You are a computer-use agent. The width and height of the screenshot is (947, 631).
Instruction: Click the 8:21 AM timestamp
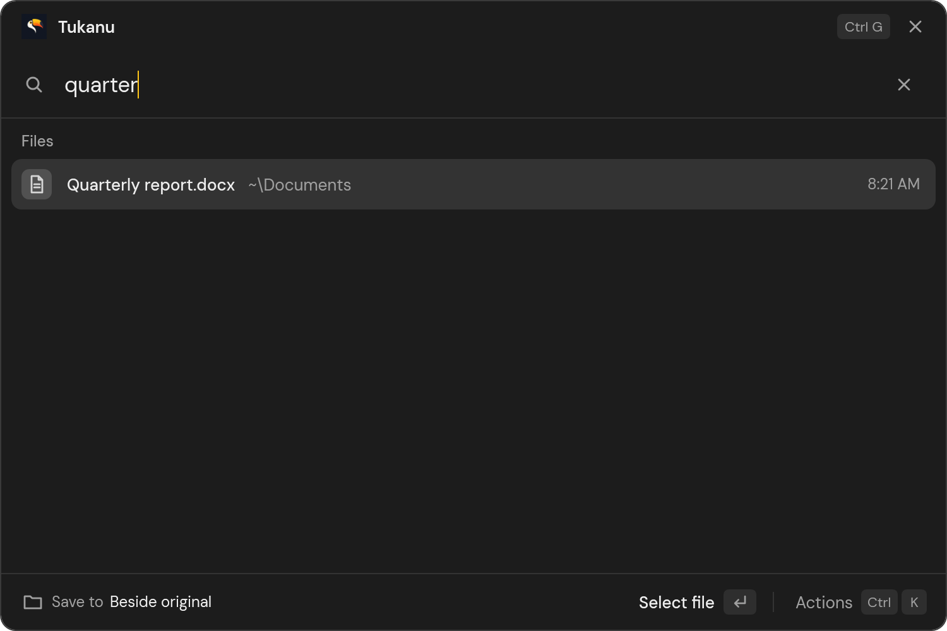pos(893,184)
